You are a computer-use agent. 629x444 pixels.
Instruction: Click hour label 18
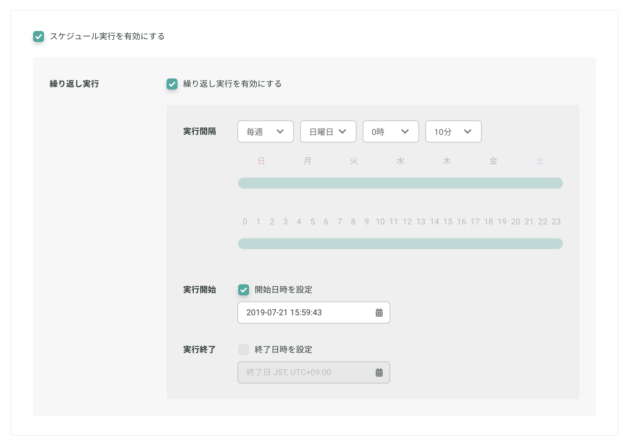pyautogui.click(x=489, y=222)
